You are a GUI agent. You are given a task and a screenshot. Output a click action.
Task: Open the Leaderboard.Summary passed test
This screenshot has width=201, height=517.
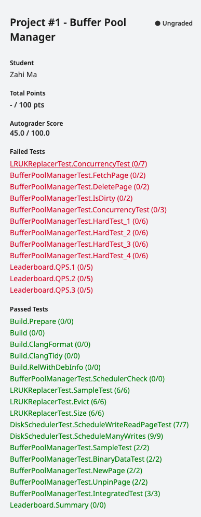click(58, 505)
